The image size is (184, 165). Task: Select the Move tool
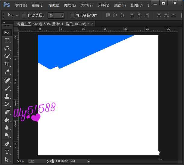pos(7,32)
